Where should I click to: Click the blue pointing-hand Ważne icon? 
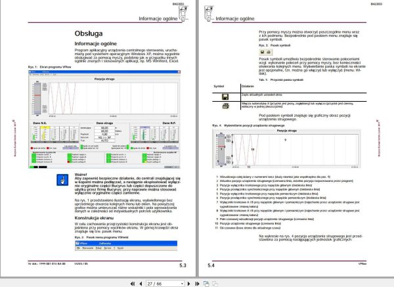tap(62, 180)
